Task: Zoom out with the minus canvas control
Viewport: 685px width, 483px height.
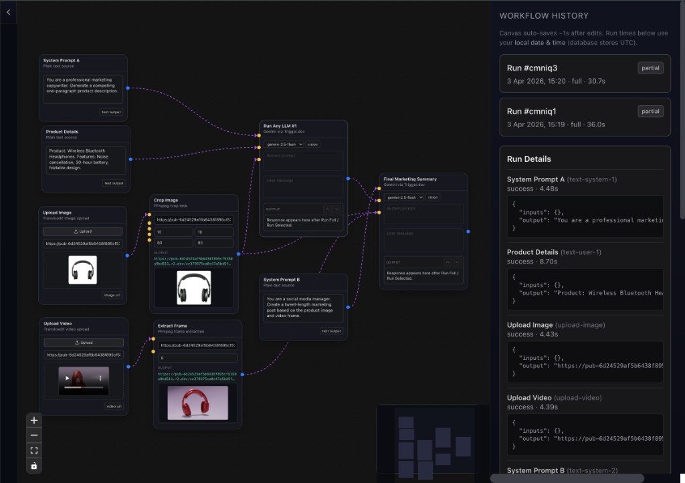Action: (34, 436)
